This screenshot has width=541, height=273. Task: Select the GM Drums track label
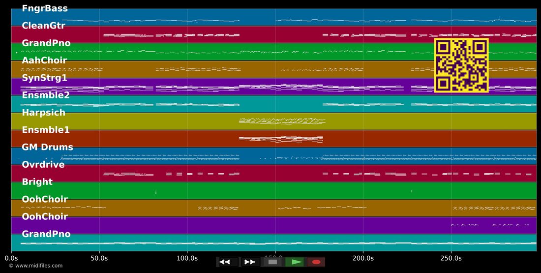(47, 147)
